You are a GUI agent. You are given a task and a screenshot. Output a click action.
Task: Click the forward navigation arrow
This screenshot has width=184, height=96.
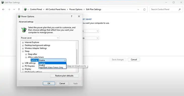[9, 9]
